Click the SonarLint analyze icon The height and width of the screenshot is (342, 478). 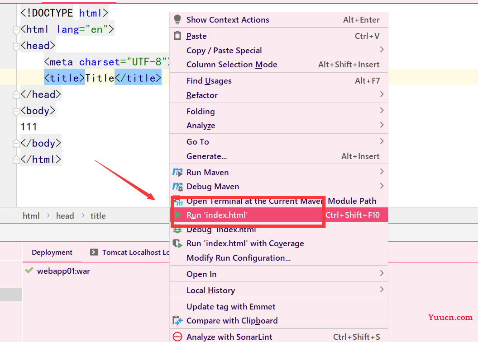(177, 337)
